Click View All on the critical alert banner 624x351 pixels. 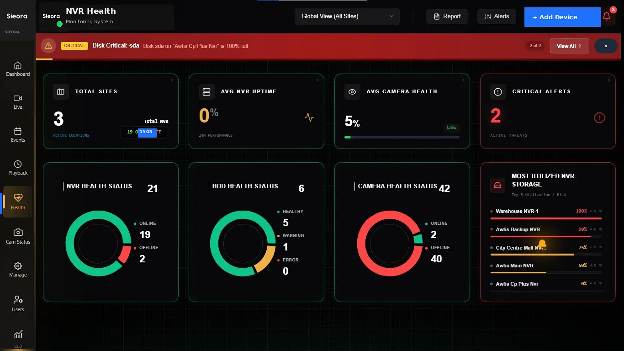569,46
